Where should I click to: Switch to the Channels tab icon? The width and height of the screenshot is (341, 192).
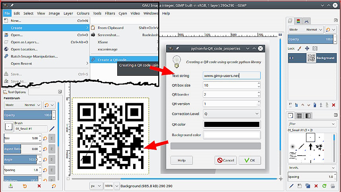pos(298,21)
